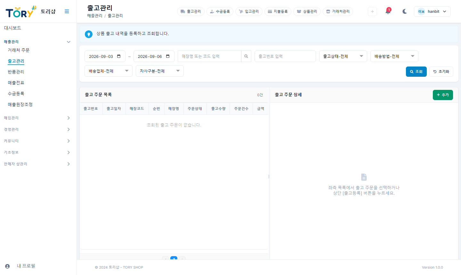Open 반품관리 in the sidebar
Image resolution: width=461 pixels, height=275 pixels.
click(x=16, y=72)
